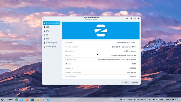This screenshot has width=181, height=102.
Task: Open the Zorin start menu in the taskbar
Action: [2, 100]
